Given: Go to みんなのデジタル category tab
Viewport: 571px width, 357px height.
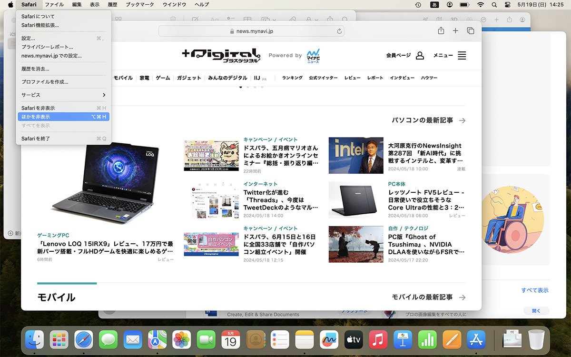Looking at the screenshot, I should pyautogui.click(x=227, y=78).
